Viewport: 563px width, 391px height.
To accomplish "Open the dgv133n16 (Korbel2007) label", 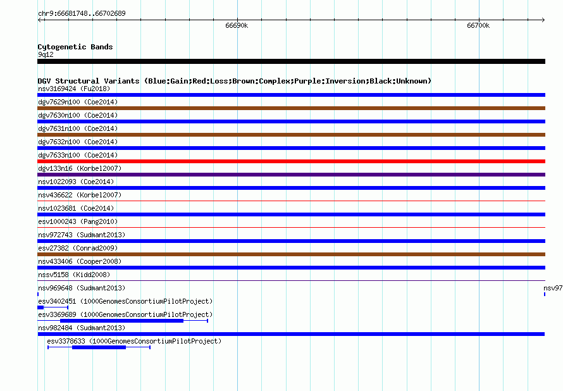I will tap(80, 168).
